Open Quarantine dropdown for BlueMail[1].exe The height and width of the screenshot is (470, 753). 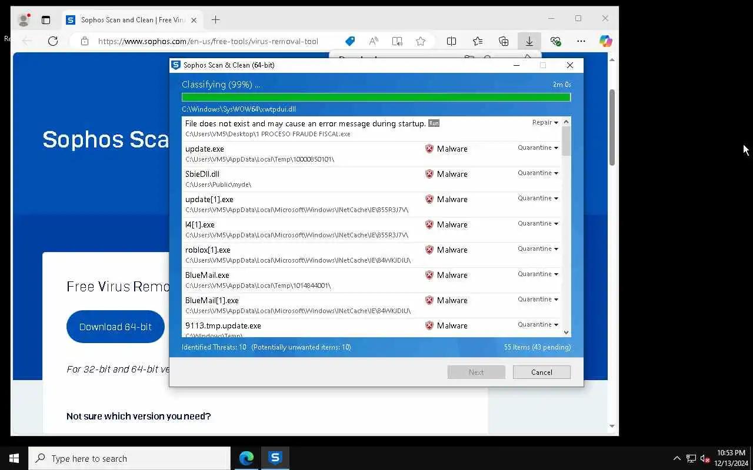[x=538, y=299]
